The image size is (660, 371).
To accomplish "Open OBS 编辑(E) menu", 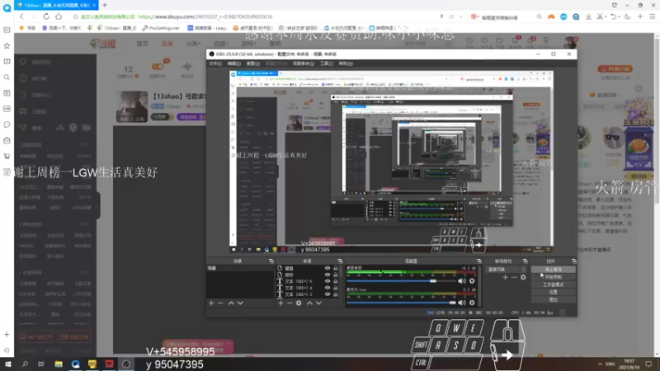I will pos(233,63).
